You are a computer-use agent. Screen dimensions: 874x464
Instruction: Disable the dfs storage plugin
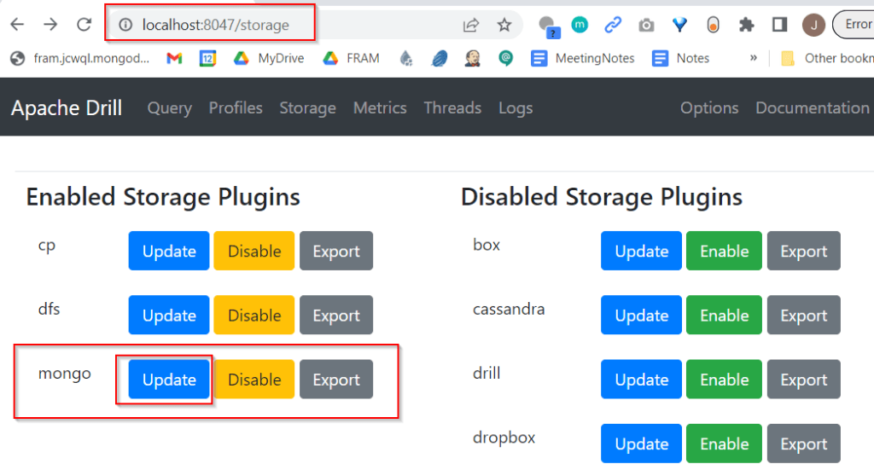point(254,315)
